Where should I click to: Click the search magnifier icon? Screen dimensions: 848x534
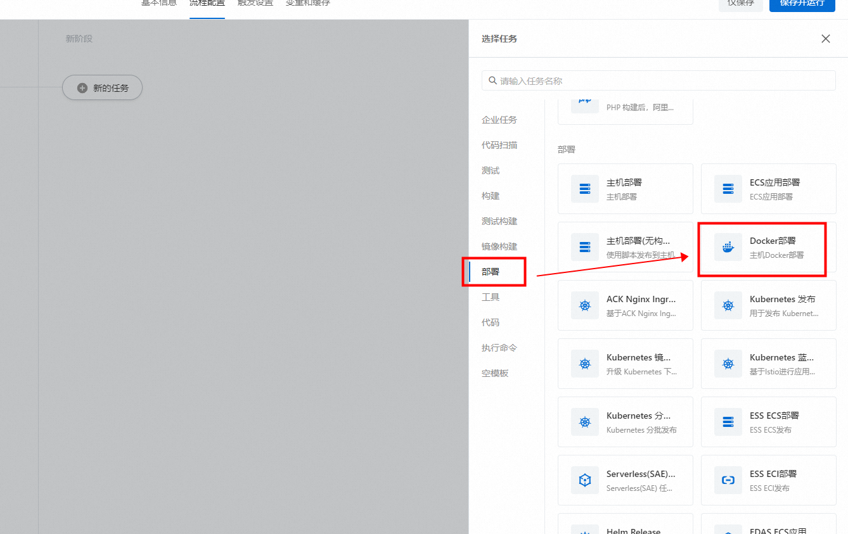click(x=493, y=80)
